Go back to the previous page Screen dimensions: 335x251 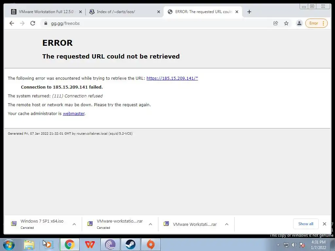pos(12,23)
